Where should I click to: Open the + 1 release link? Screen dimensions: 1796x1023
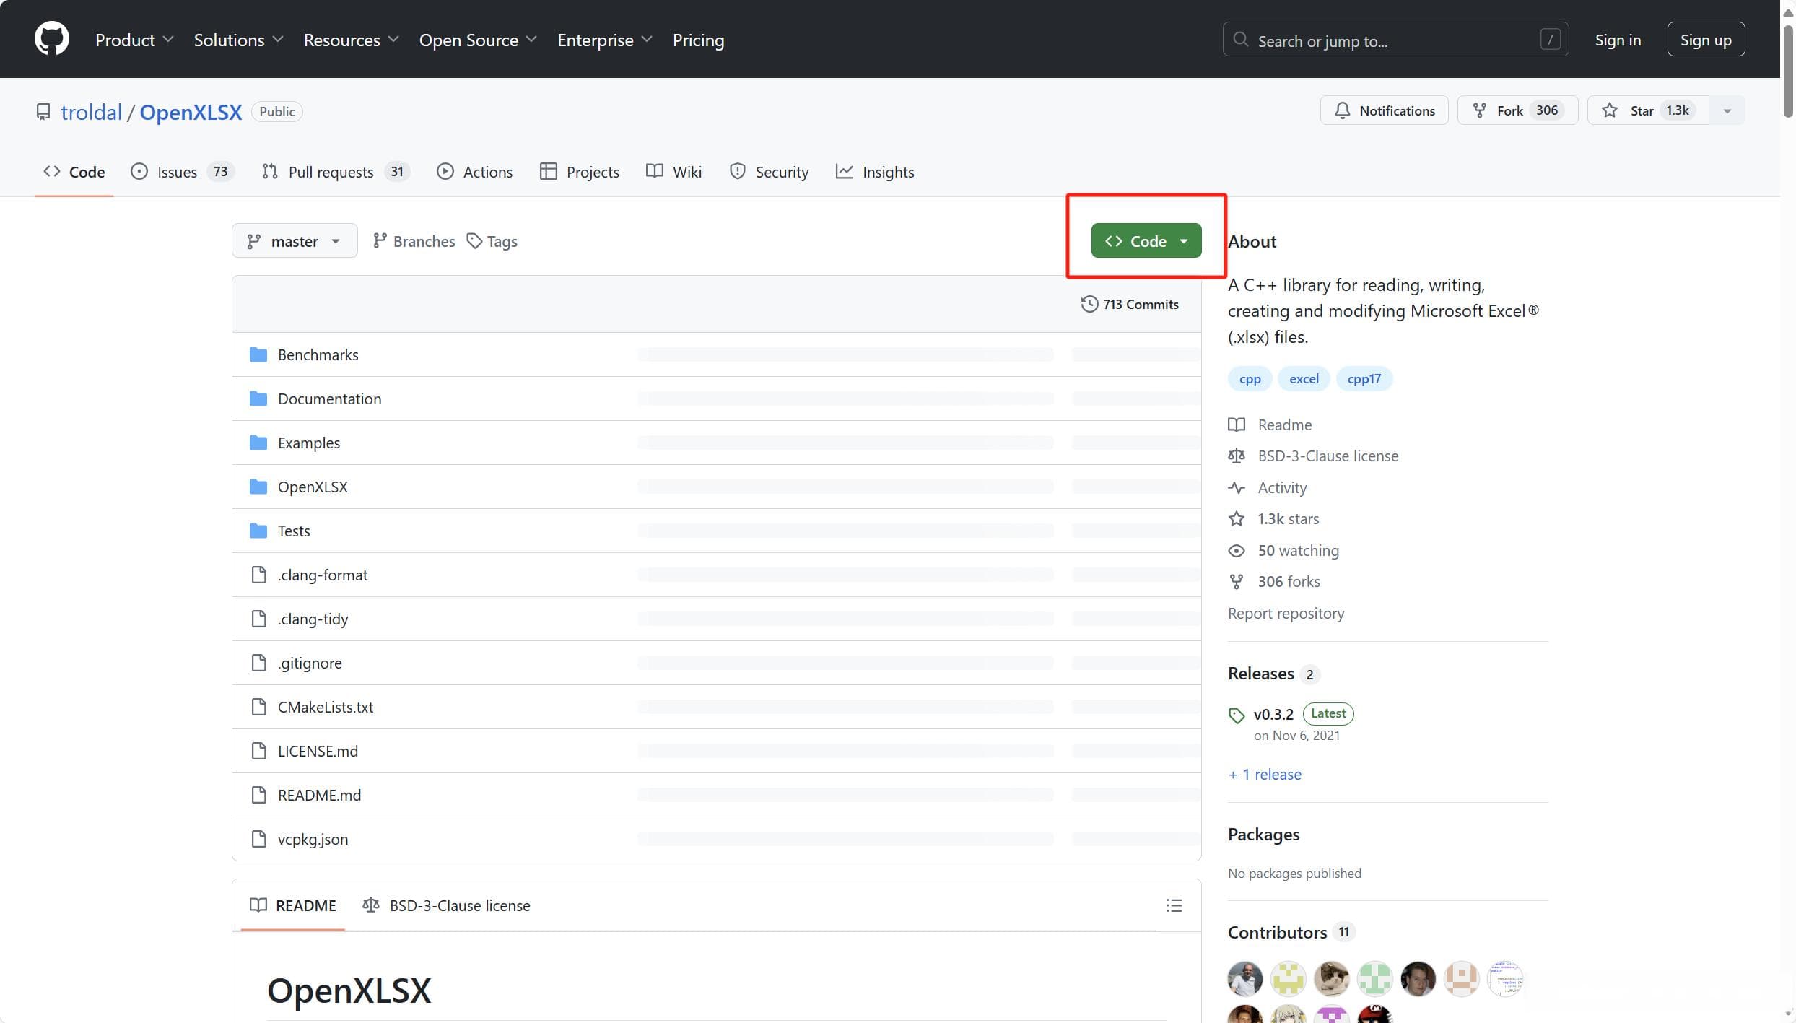point(1265,774)
